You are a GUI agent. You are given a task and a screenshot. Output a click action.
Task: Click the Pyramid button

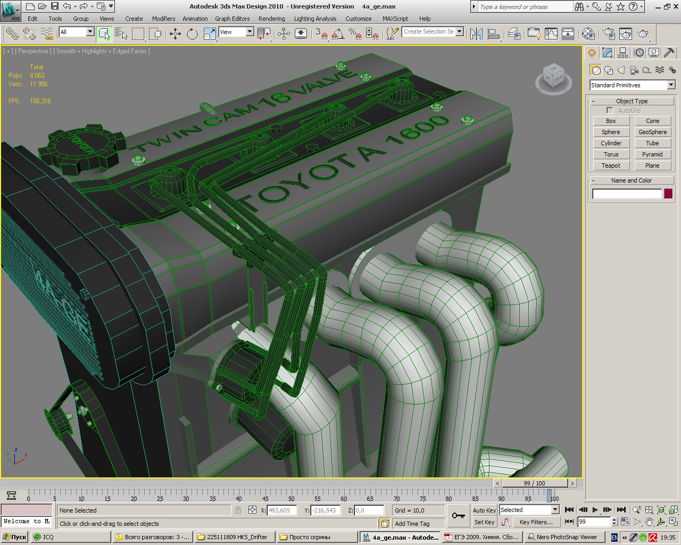click(652, 154)
